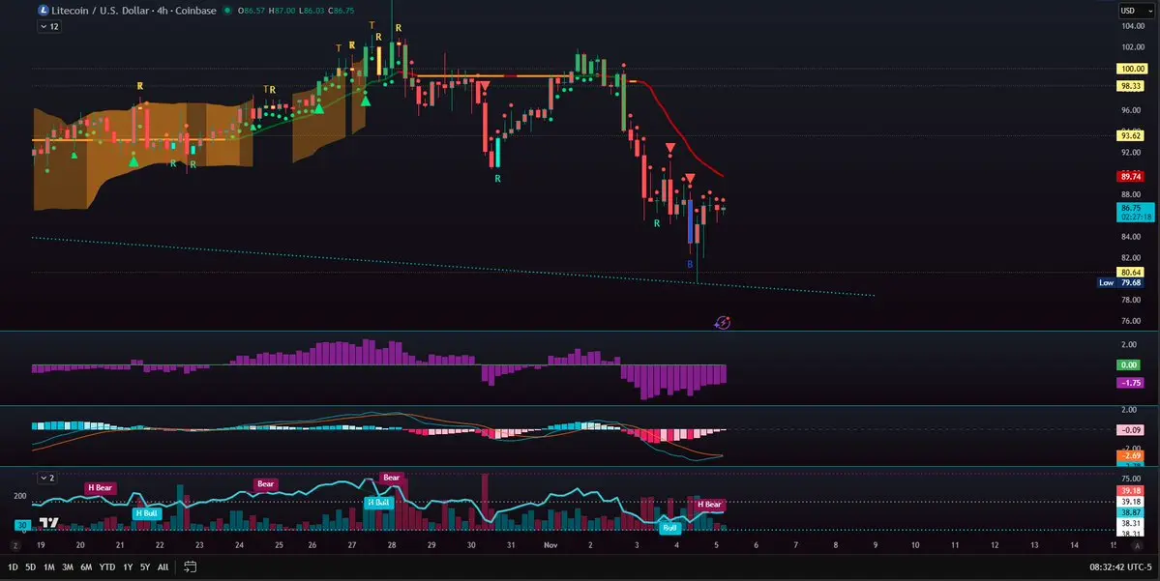Select the 5Y time range
The width and height of the screenshot is (1160, 581).
(145, 566)
